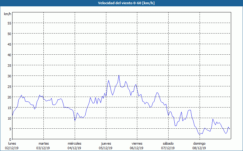Click the 35 y-axis label
Screen dimensions: 243x151
coord(9,65)
